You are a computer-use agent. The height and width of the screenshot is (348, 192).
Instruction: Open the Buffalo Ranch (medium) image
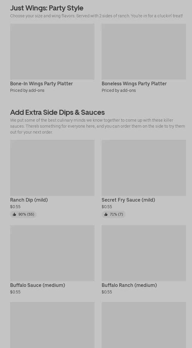[144, 253]
